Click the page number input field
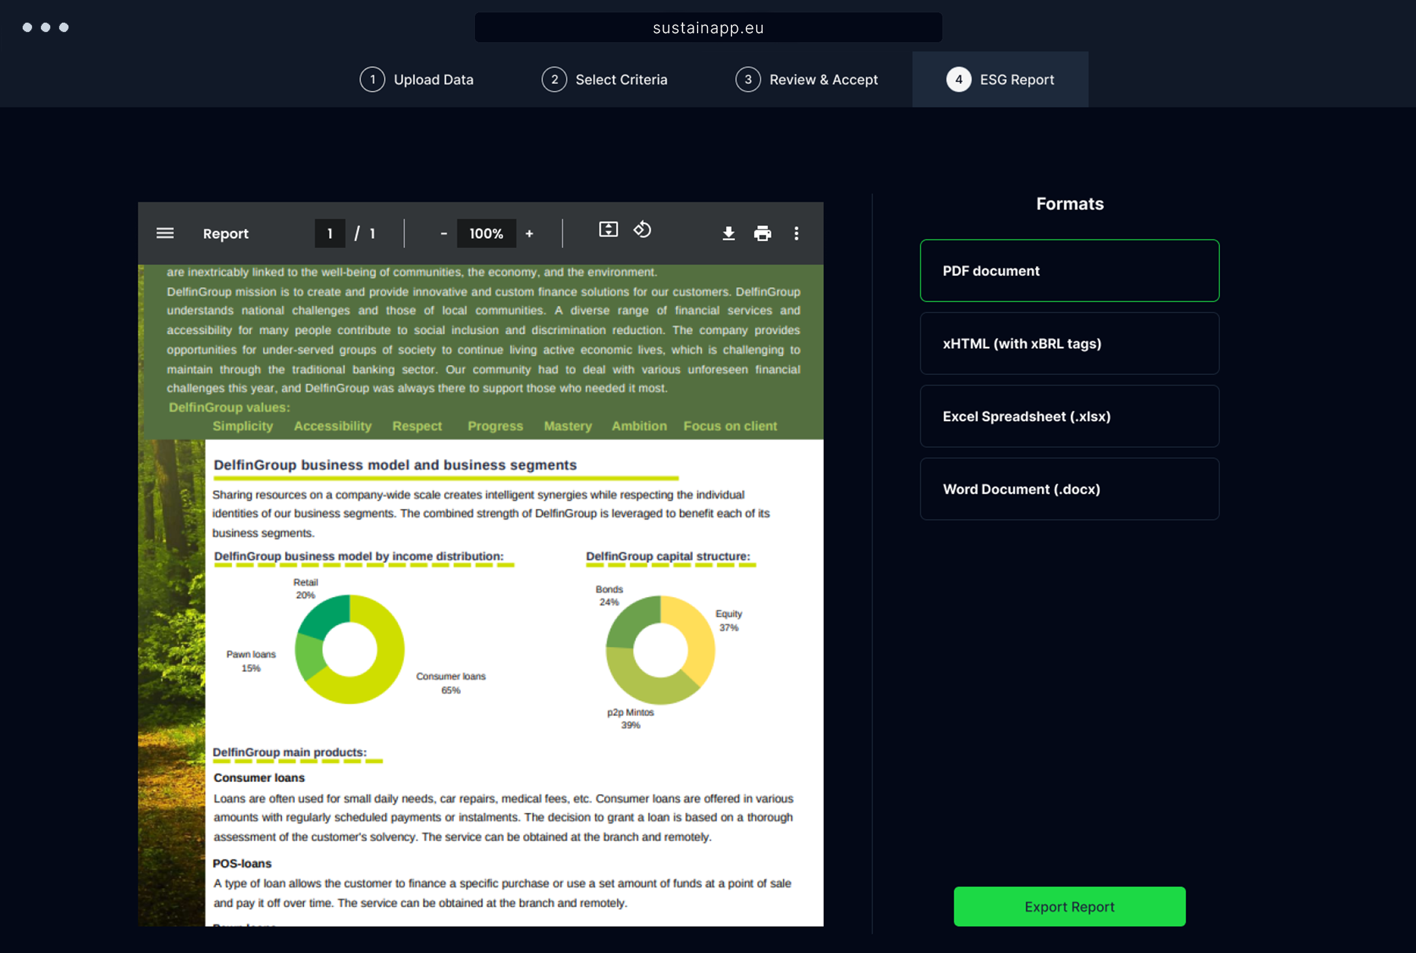1416x953 pixels. click(330, 234)
